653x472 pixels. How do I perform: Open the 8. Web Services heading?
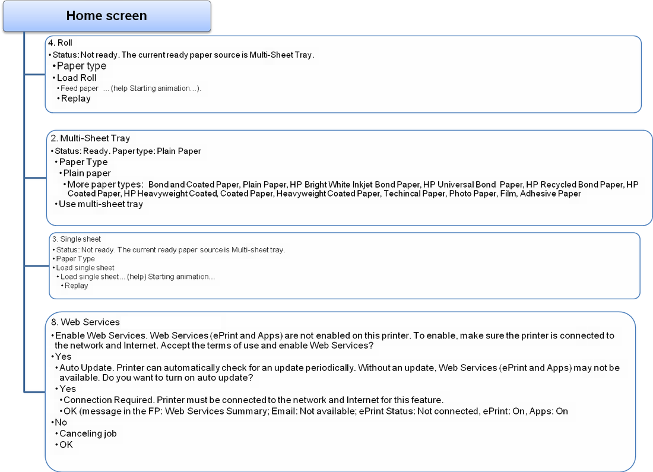(x=85, y=322)
